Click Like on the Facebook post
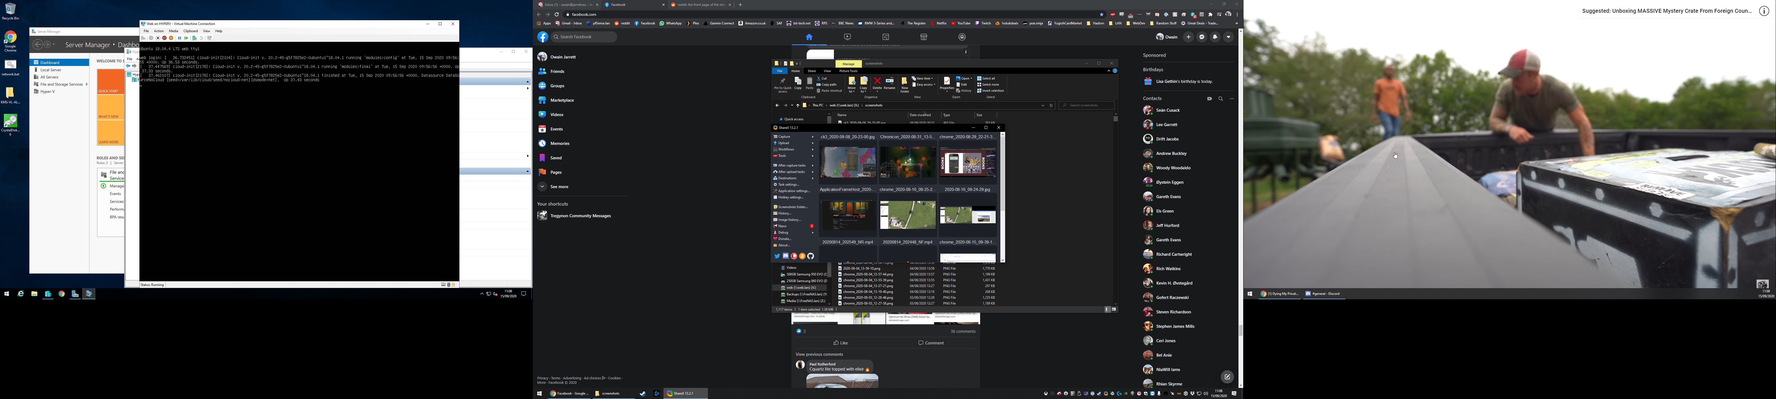This screenshot has width=1776, height=399. pyautogui.click(x=841, y=342)
